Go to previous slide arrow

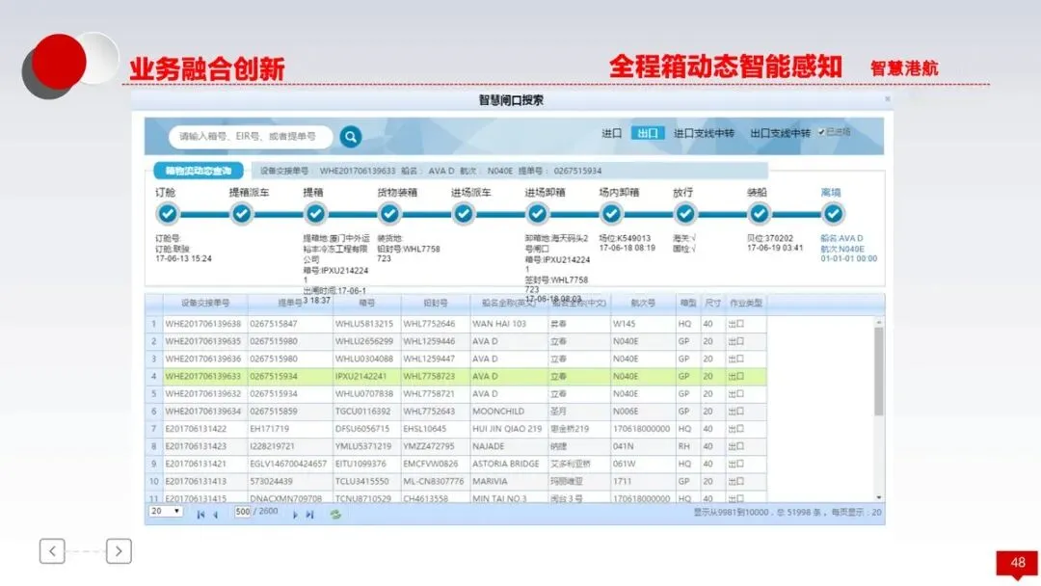[52, 551]
